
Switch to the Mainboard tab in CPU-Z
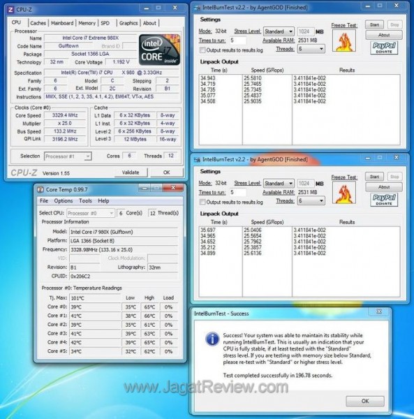point(62,23)
